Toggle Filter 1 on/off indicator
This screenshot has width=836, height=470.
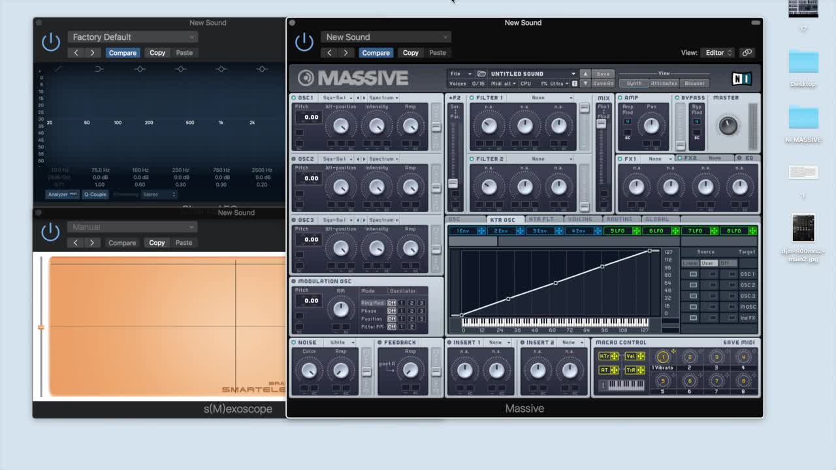coord(472,98)
